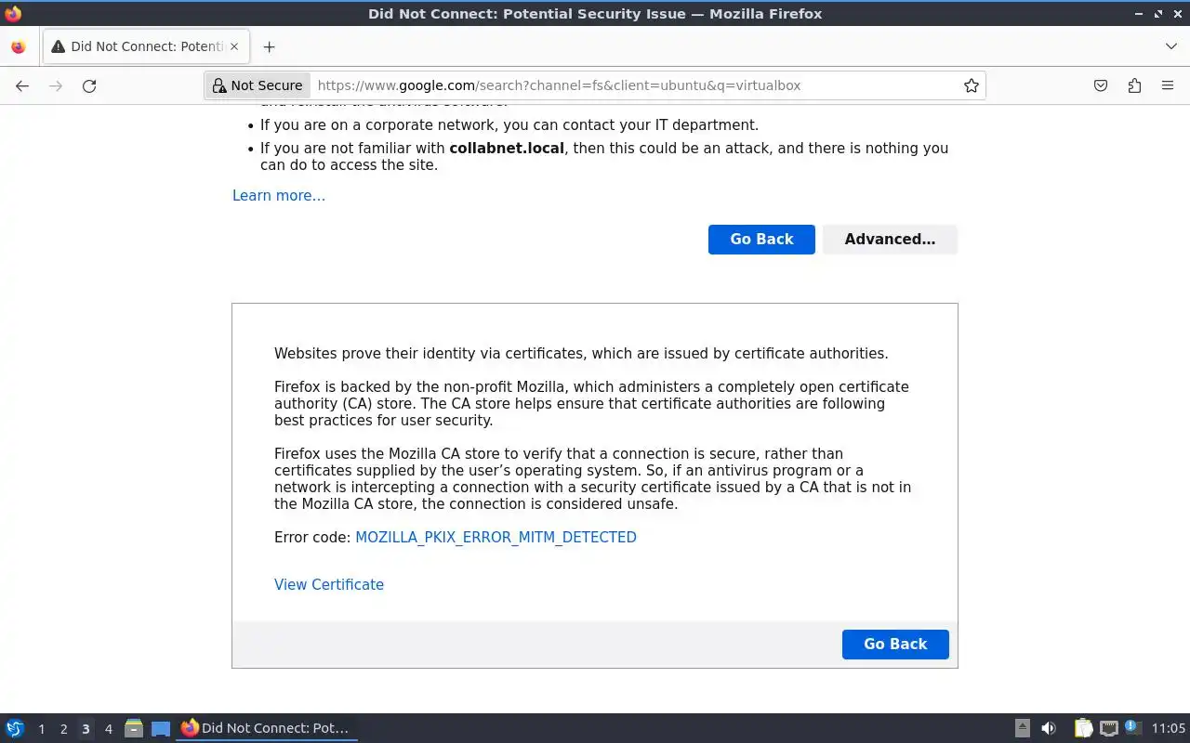
Task: Click the upper blue Go Back button
Action: point(761,239)
